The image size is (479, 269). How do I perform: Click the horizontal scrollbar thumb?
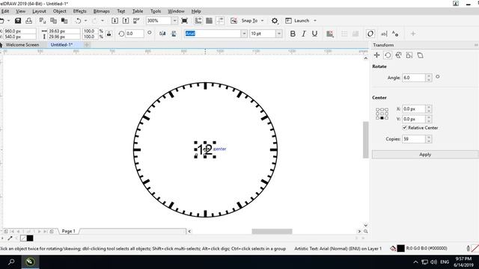point(272,232)
